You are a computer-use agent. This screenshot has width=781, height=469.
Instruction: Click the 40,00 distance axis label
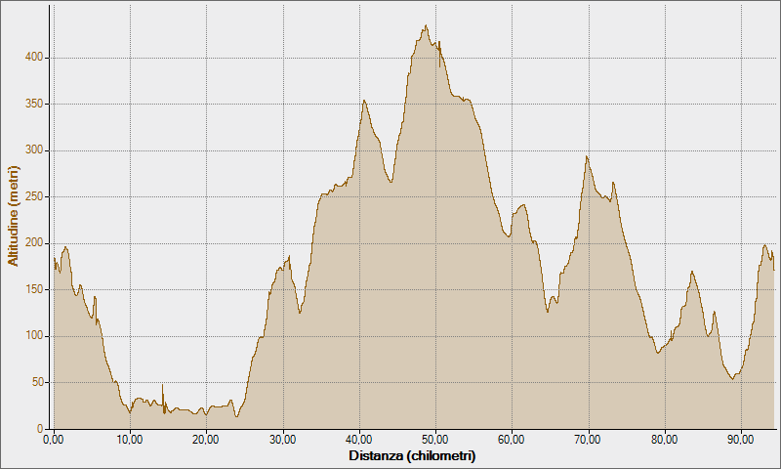pyautogui.click(x=359, y=440)
